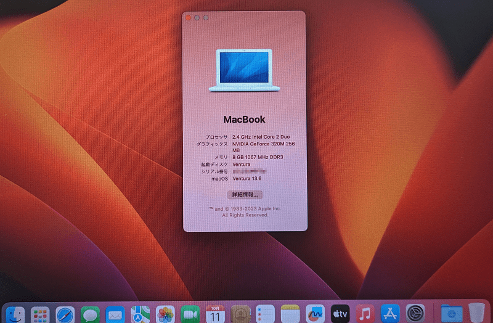This screenshot has width=493, height=323.
Task: Select the NVIDIA GeForce 320M 256 MB value
Action: click(x=264, y=147)
